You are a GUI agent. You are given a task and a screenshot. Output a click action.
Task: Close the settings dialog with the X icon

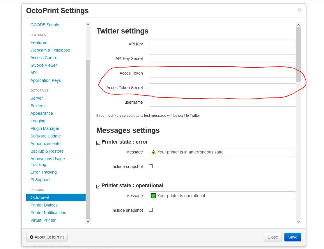(299, 10)
